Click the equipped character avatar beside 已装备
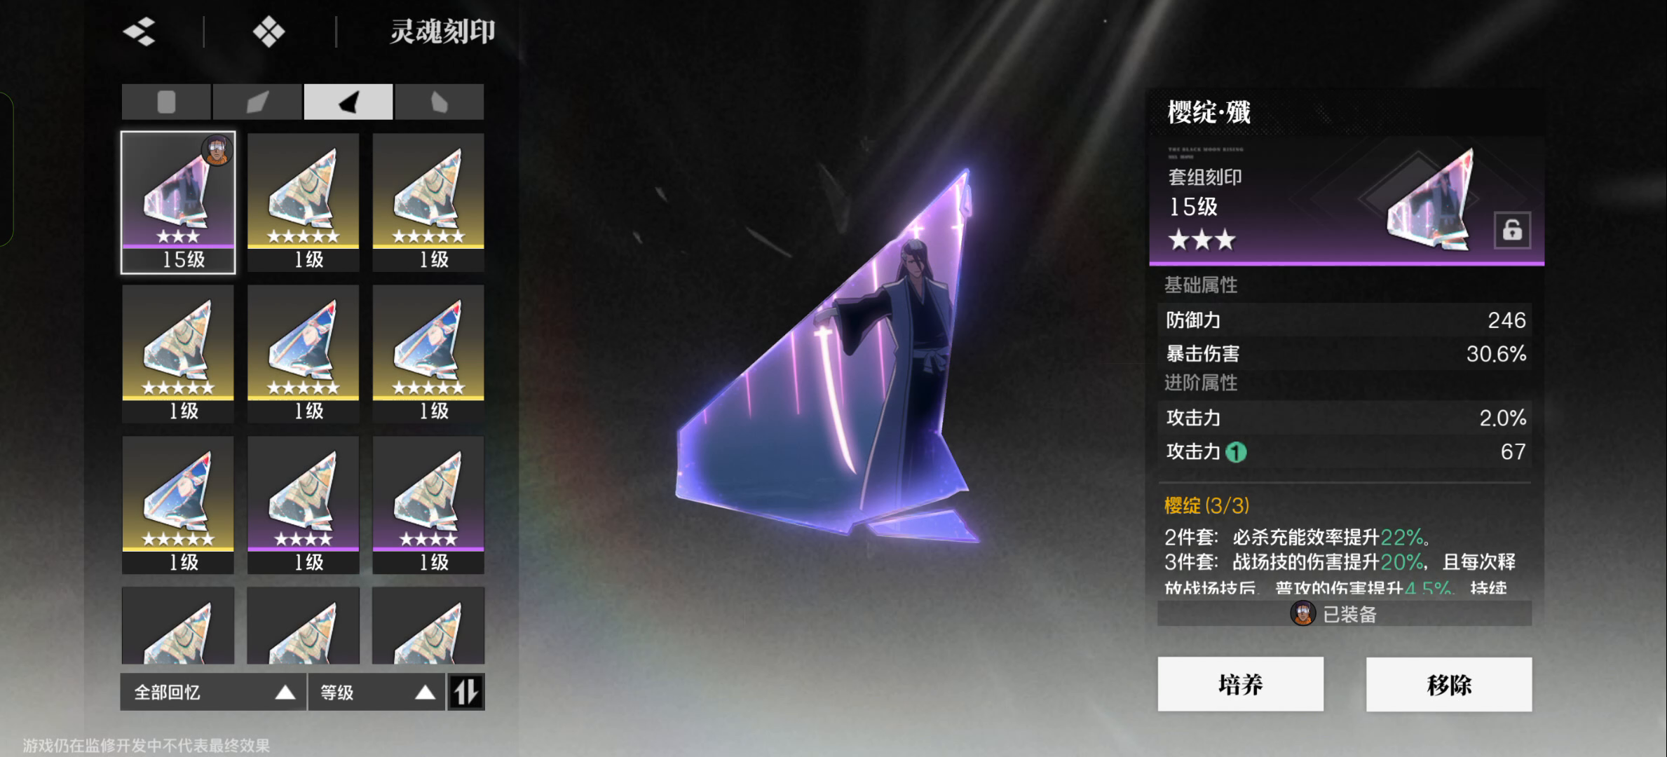Screen dimensions: 1667x757 pos(1303,614)
